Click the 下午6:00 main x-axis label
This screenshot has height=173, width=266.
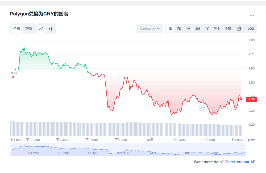tap(92, 140)
